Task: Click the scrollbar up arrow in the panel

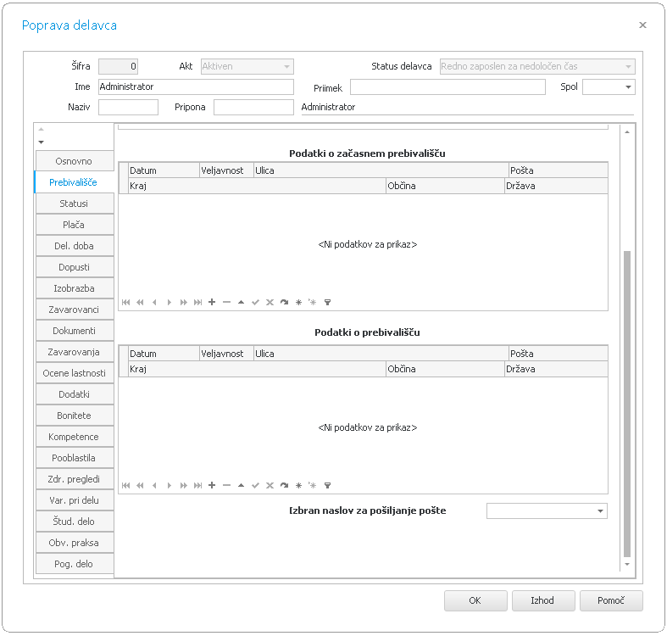Action: (627, 132)
